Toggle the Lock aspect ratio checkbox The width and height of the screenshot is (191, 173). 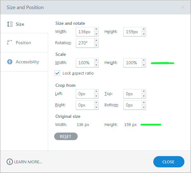[57, 73]
